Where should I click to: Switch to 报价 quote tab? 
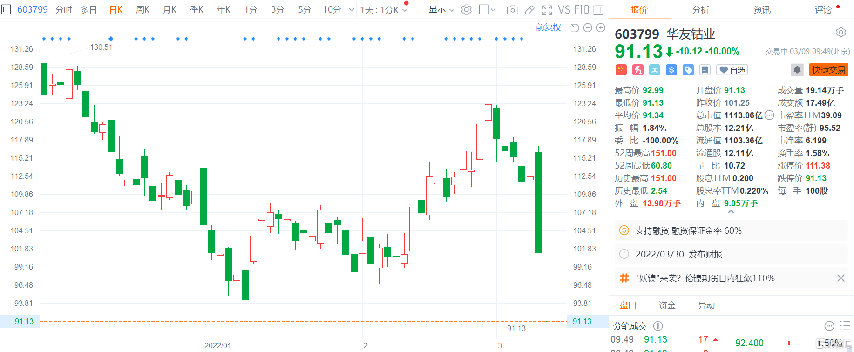pyautogui.click(x=639, y=10)
